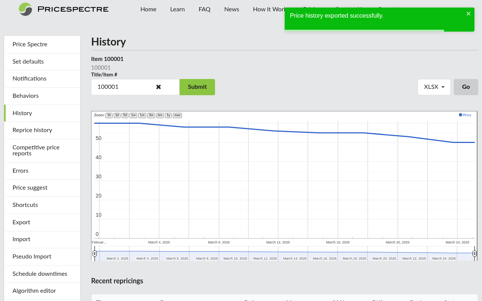Image resolution: width=482 pixels, height=301 pixels.
Task: Open Notifications from the sidebar
Action: click(x=29, y=79)
